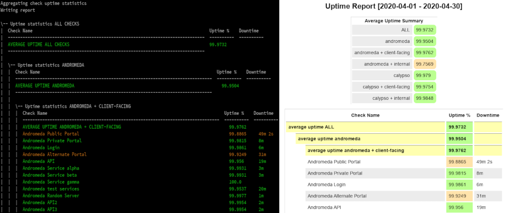
Task: Click 'Andromeda Private Portal' in the terminal
Action: pyautogui.click(x=52, y=141)
